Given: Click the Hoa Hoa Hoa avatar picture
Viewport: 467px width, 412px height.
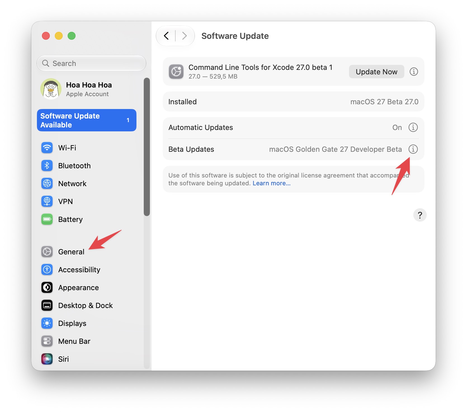Looking at the screenshot, I should pos(51,89).
